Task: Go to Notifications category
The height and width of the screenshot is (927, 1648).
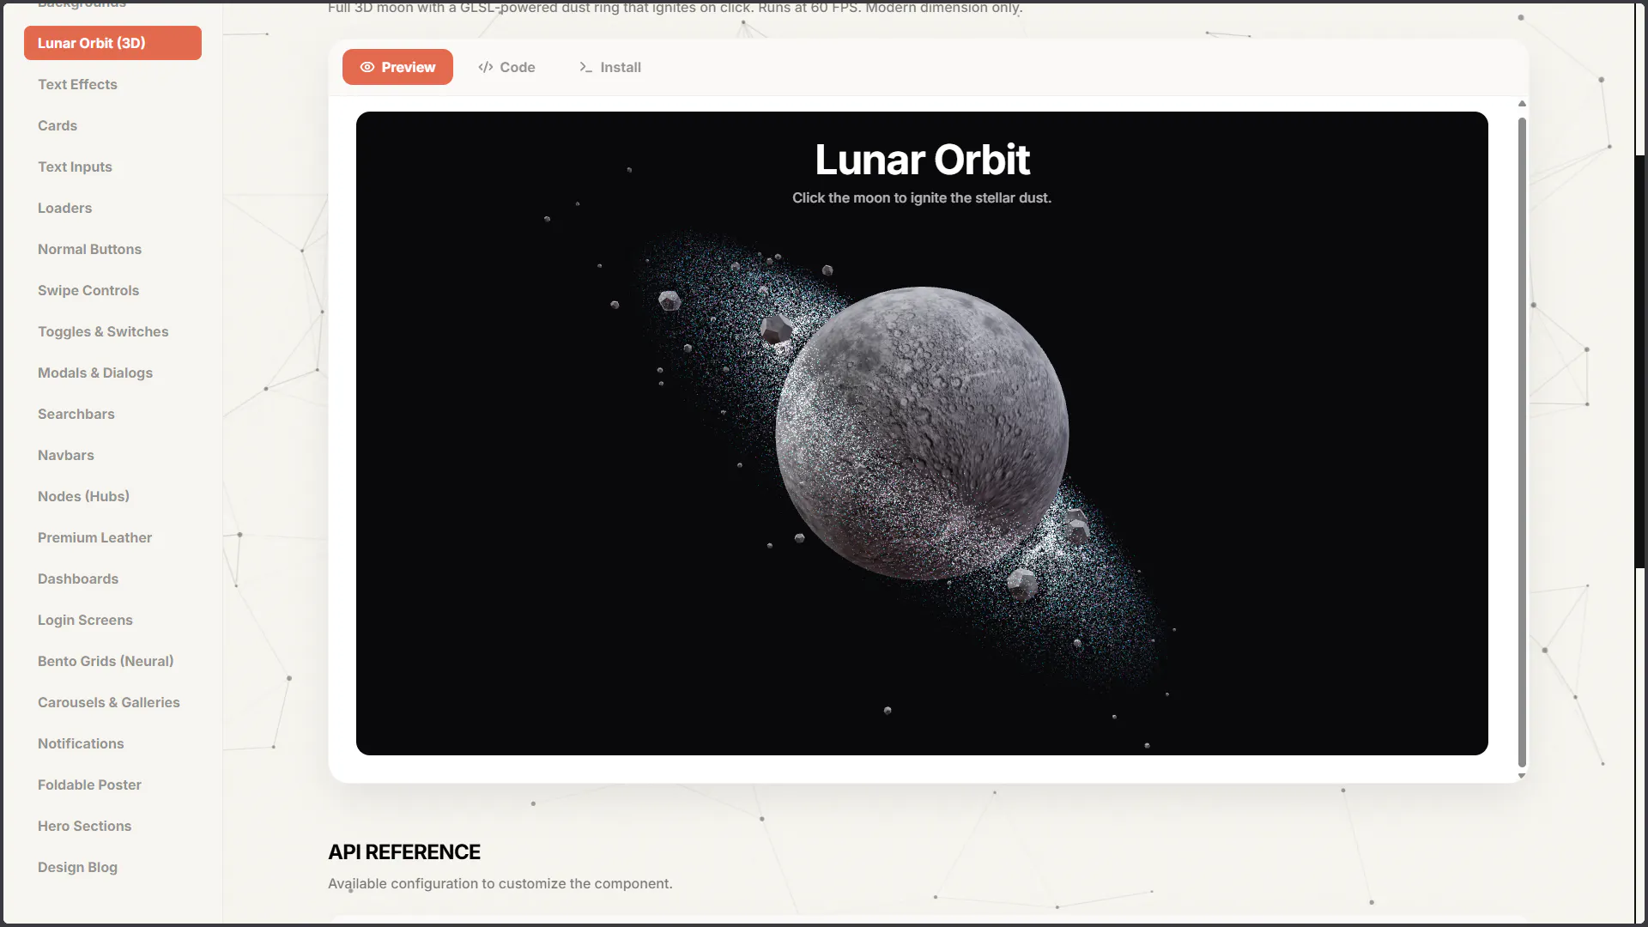Action: click(112, 743)
